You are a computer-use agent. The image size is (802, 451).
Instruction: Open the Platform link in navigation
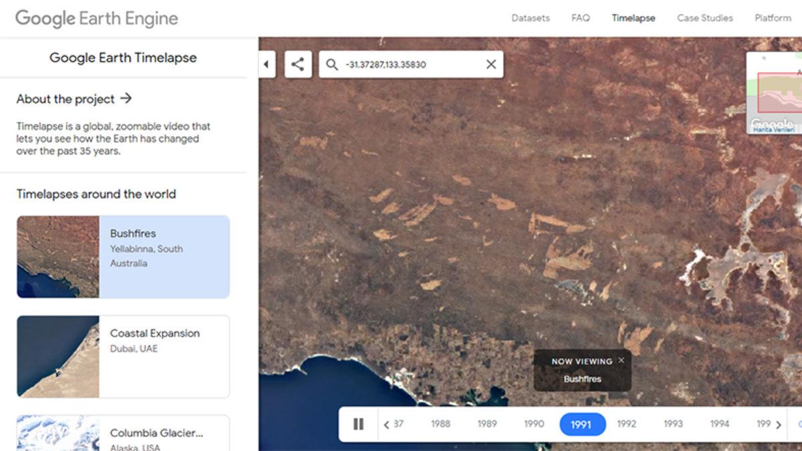click(772, 18)
